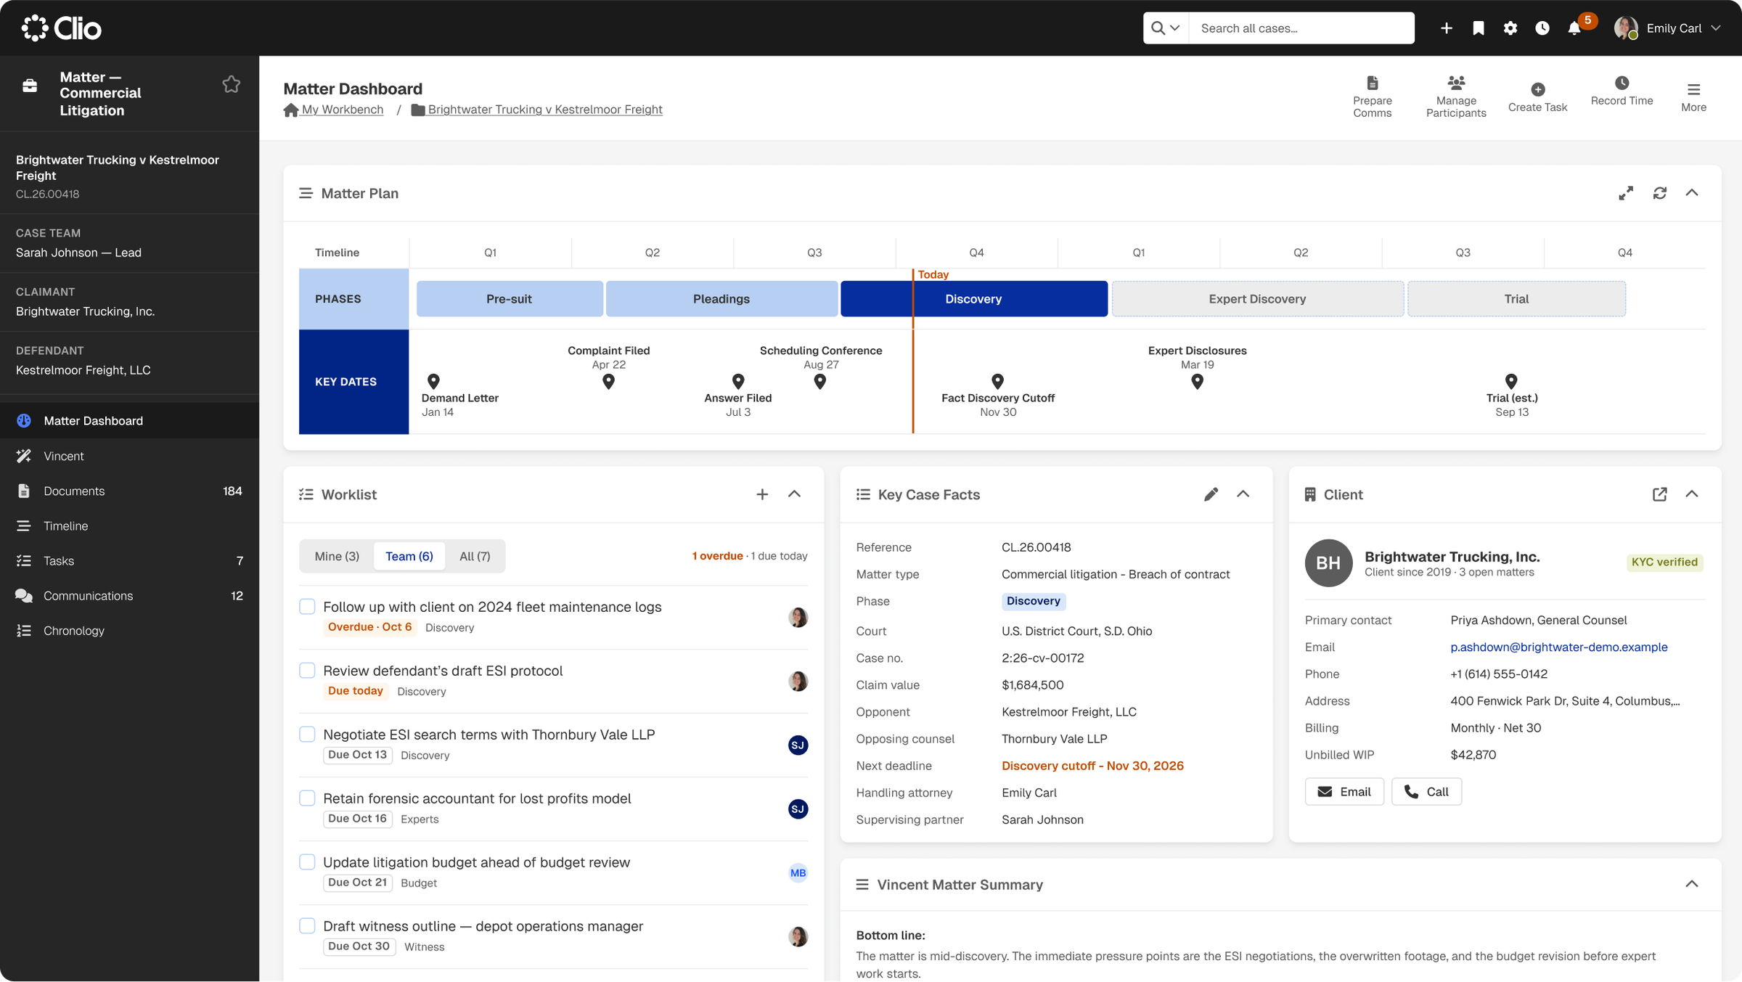The height and width of the screenshot is (982, 1742).
Task: Click Call button in Client panel
Action: pyautogui.click(x=1426, y=792)
